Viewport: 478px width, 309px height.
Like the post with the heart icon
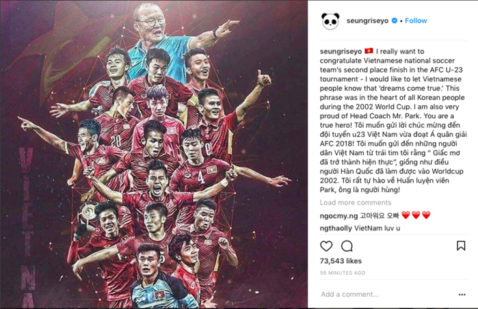(326, 246)
